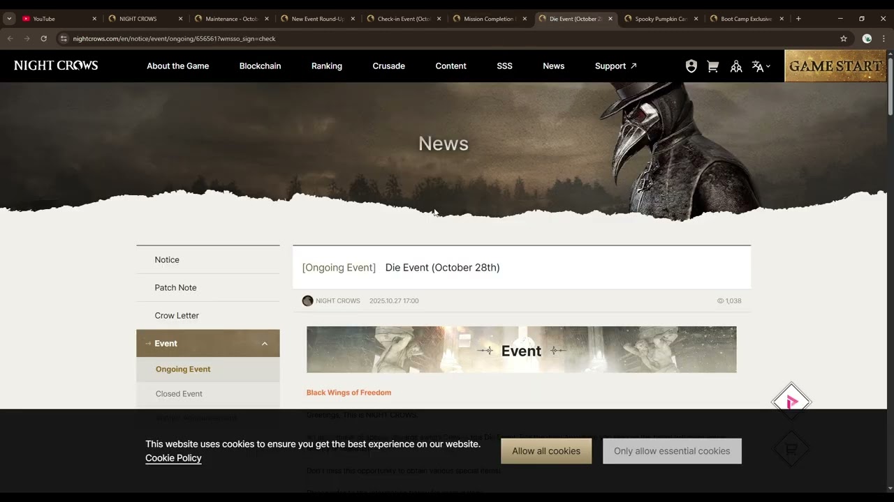Select Crow Letter in the sidebar
The image size is (894, 502).
point(208,315)
